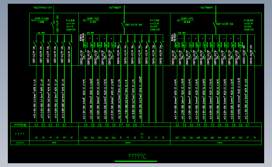
Task: Select the AL13 main breaker switch symbol
Action: click(x=53, y=25)
